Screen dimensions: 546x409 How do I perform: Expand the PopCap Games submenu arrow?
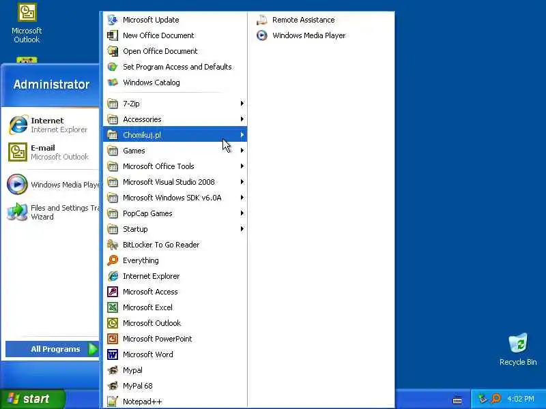(242, 213)
